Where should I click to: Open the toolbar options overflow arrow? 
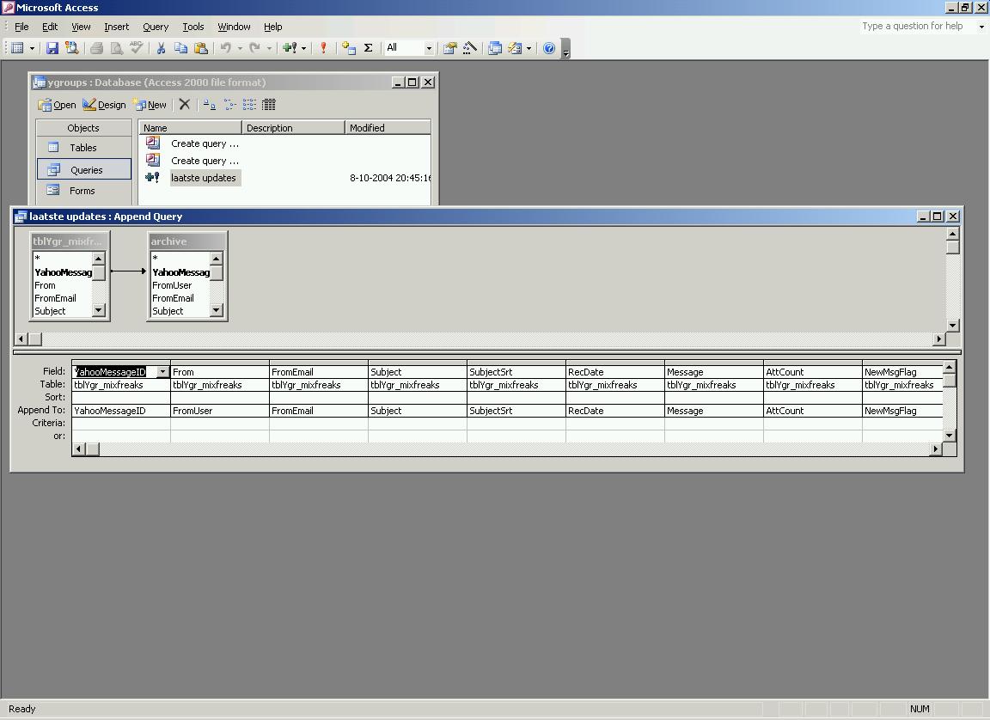pyautogui.click(x=565, y=49)
